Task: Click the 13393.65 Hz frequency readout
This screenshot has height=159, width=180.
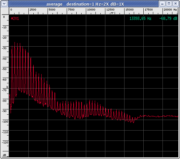Action: (x=140, y=19)
